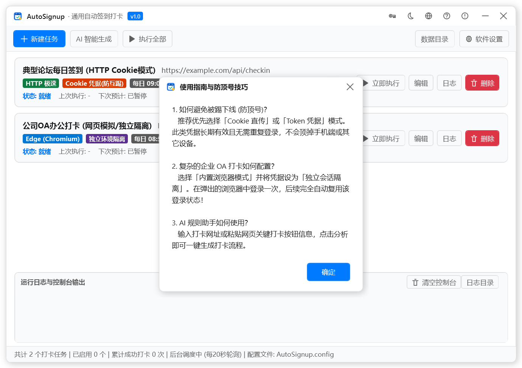The height and width of the screenshot is (368, 522).
Task: Close the usage guide dialog
Action: click(350, 87)
